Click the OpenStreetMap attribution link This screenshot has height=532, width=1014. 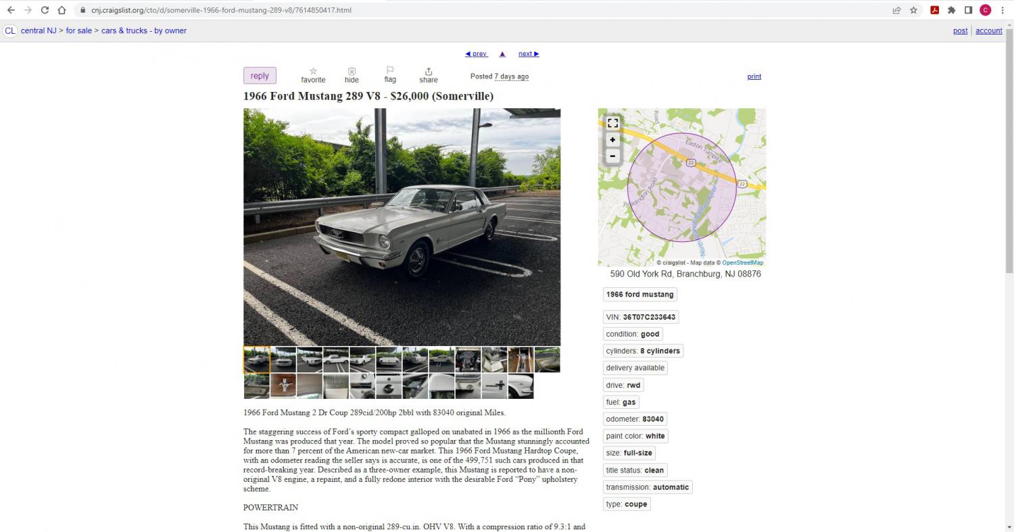(x=742, y=263)
